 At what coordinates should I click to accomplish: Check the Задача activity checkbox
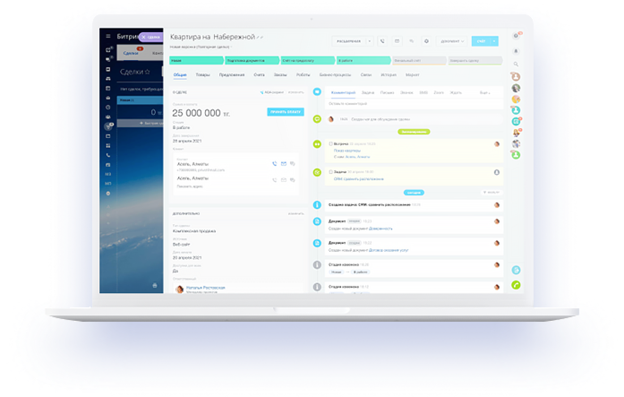click(x=330, y=172)
